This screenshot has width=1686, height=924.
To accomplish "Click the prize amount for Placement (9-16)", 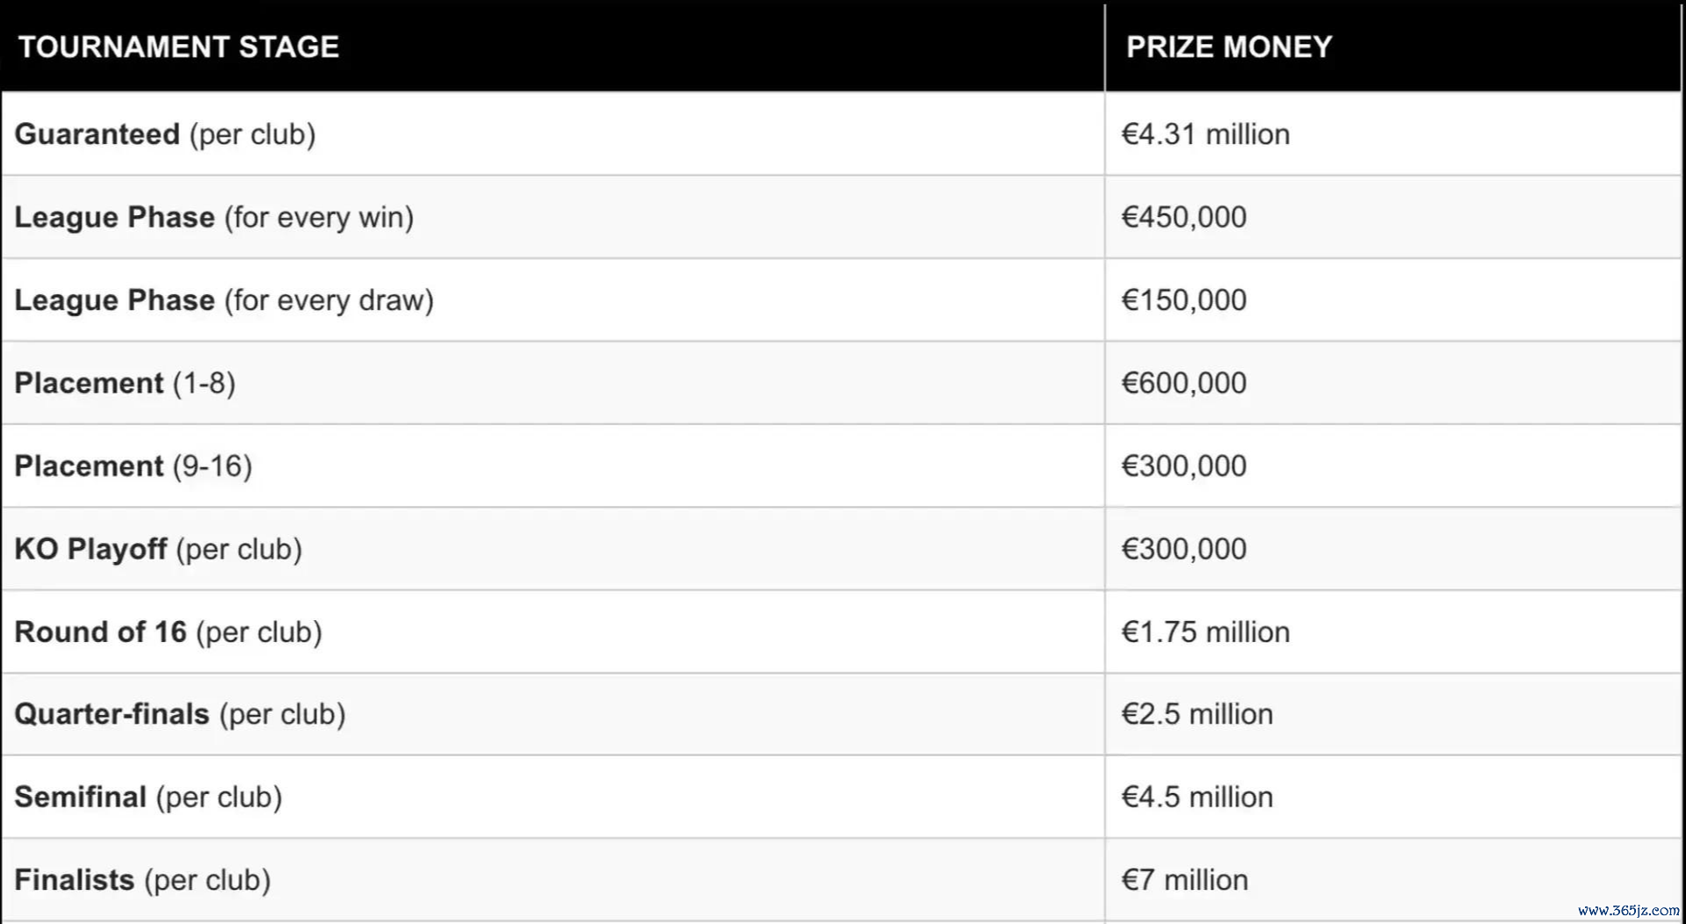I will pos(1183,466).
